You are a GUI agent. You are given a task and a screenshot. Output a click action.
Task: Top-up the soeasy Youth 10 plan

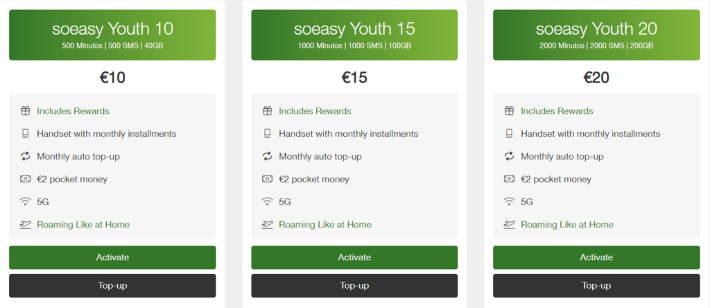coord(112,286)
